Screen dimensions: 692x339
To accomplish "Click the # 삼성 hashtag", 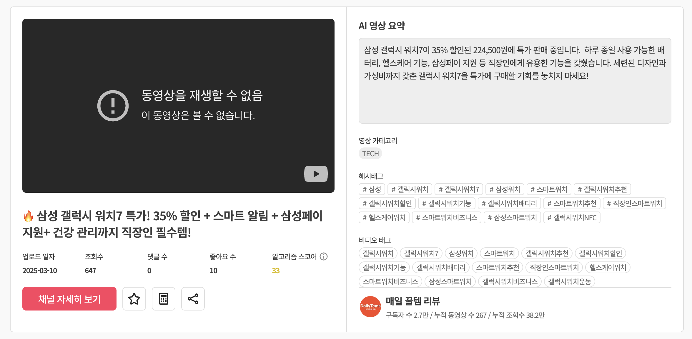I will tap(372, 189).
